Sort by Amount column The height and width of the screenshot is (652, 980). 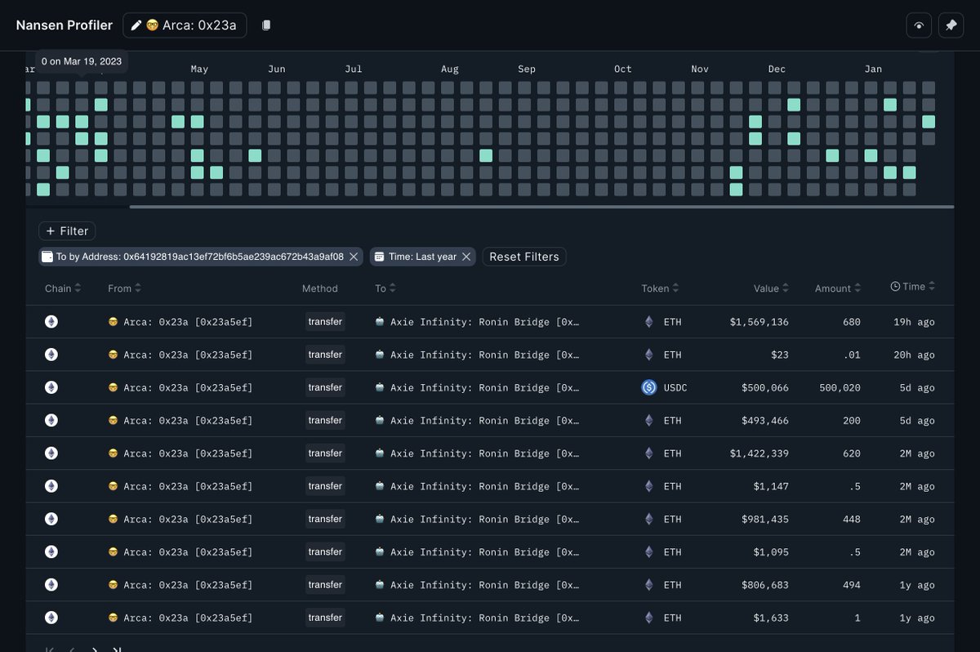[838, 288]
